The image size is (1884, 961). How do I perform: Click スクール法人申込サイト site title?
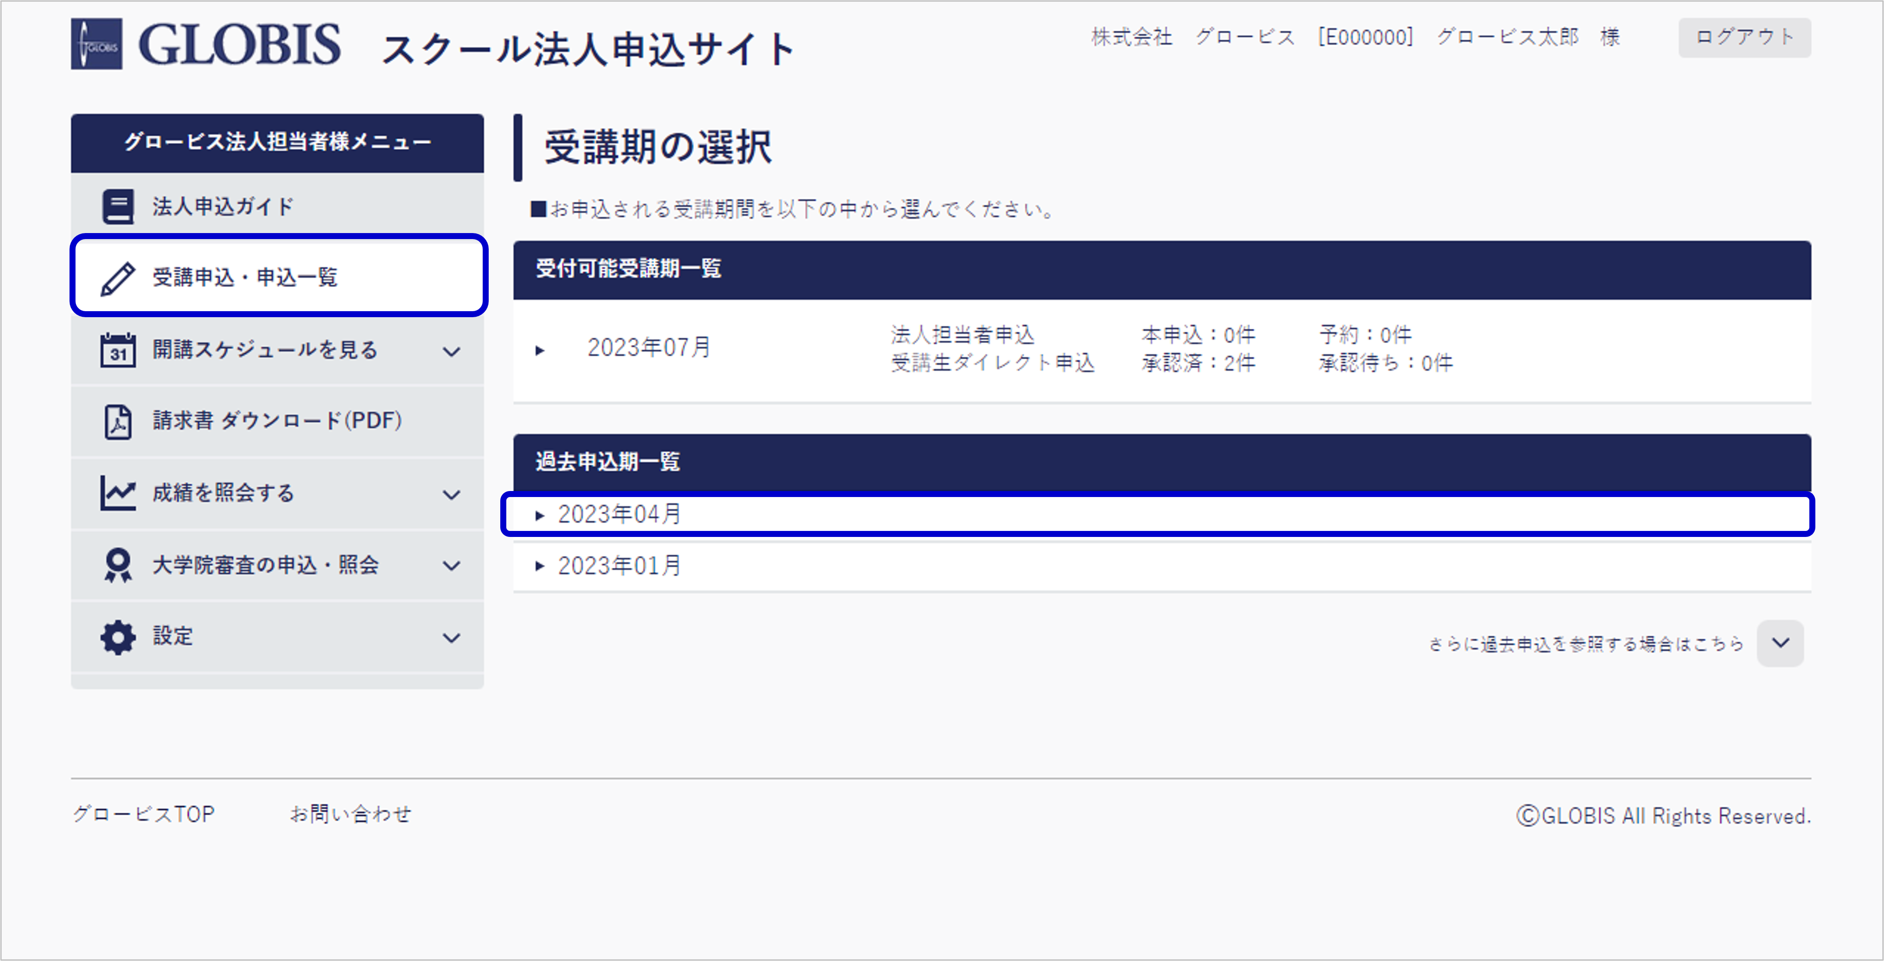coord(588,50)
